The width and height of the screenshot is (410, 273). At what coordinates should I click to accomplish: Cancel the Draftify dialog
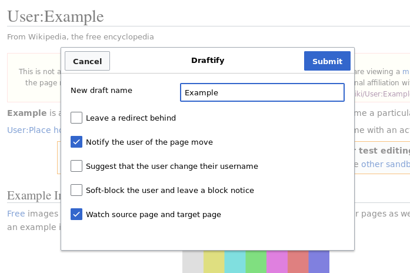click(87, 61)
